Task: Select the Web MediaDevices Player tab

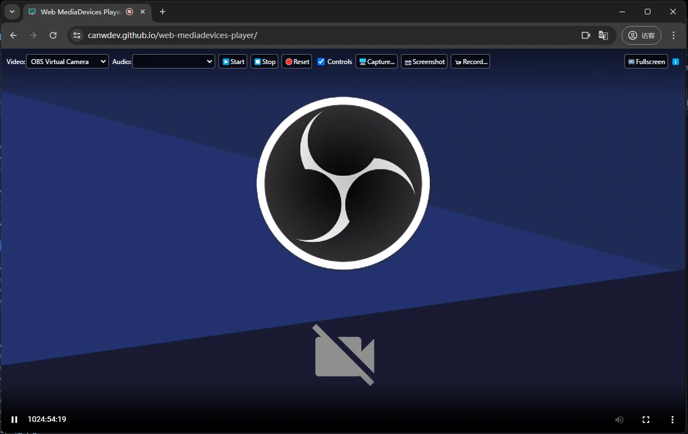Action: (80, 12)
